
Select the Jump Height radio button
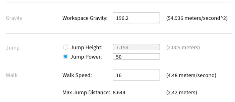65,47
